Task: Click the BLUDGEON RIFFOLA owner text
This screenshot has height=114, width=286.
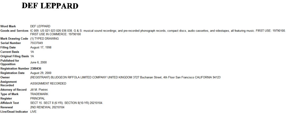Action: [x=125, y=77]
